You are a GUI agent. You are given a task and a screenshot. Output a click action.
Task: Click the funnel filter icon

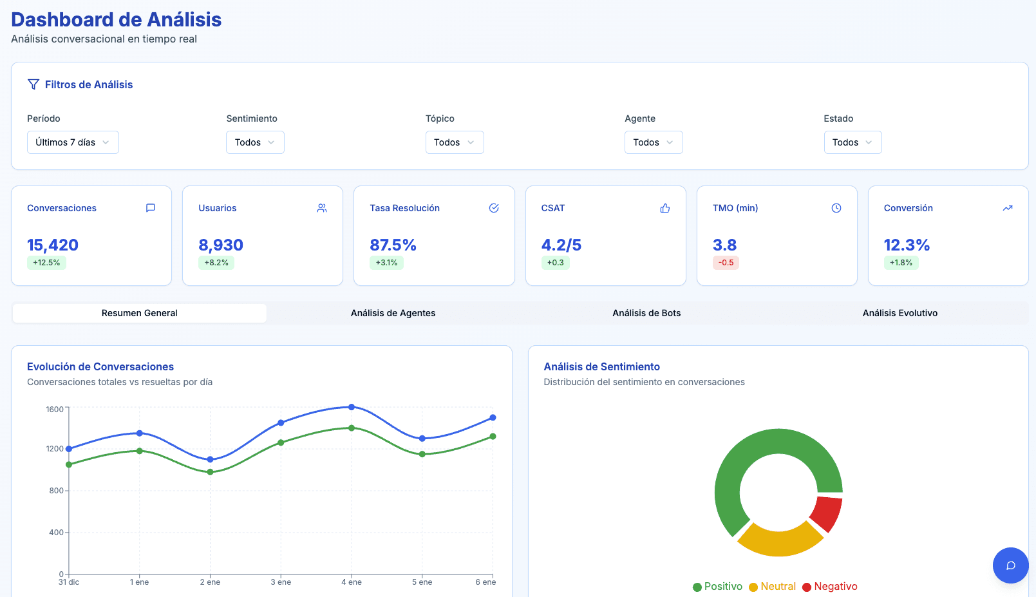33,84
